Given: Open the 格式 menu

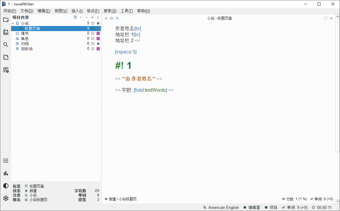Looking at the screenshot, I should point(93,11).
